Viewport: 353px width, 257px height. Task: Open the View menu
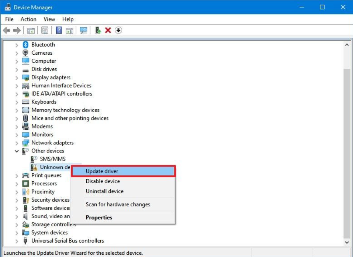pyautogui.click(x=49, y=19)
